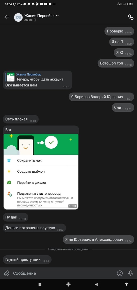137x290 pixels.
Task: Tap the "Деньги потрачены впустую" message bubble
Action: [35, 228]
